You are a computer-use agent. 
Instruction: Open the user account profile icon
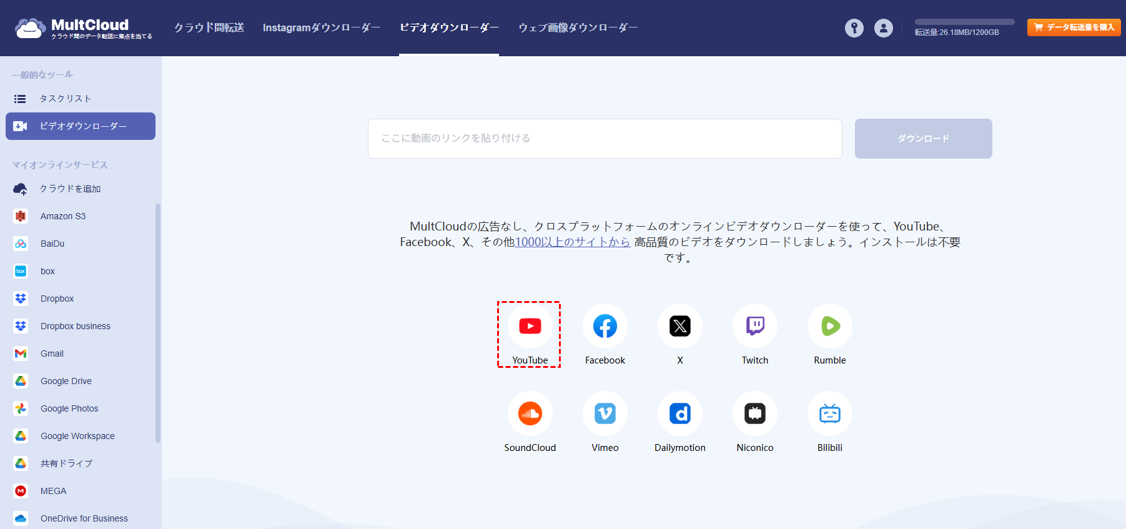[883, 28]
